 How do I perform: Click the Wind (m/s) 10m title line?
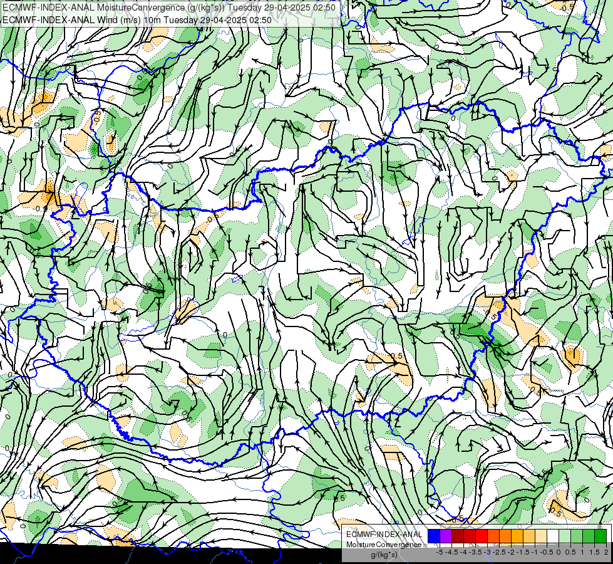[137, 19]
